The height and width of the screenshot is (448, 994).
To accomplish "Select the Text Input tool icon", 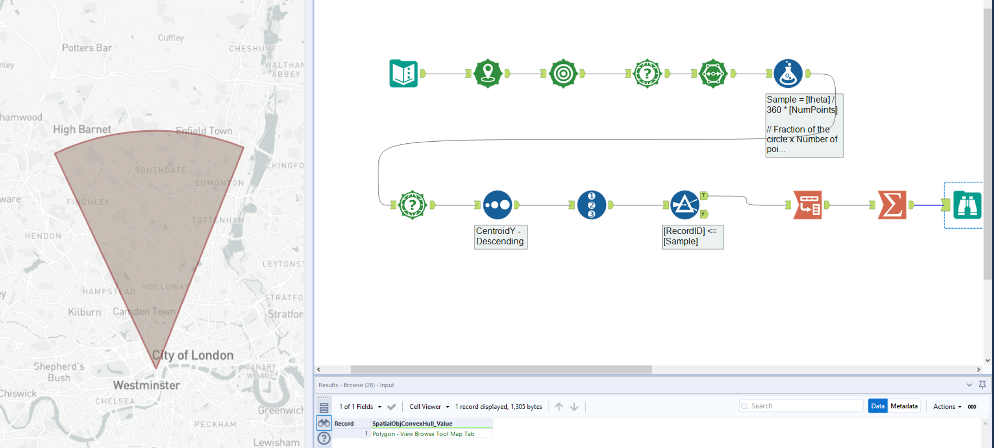I will 403,73.
